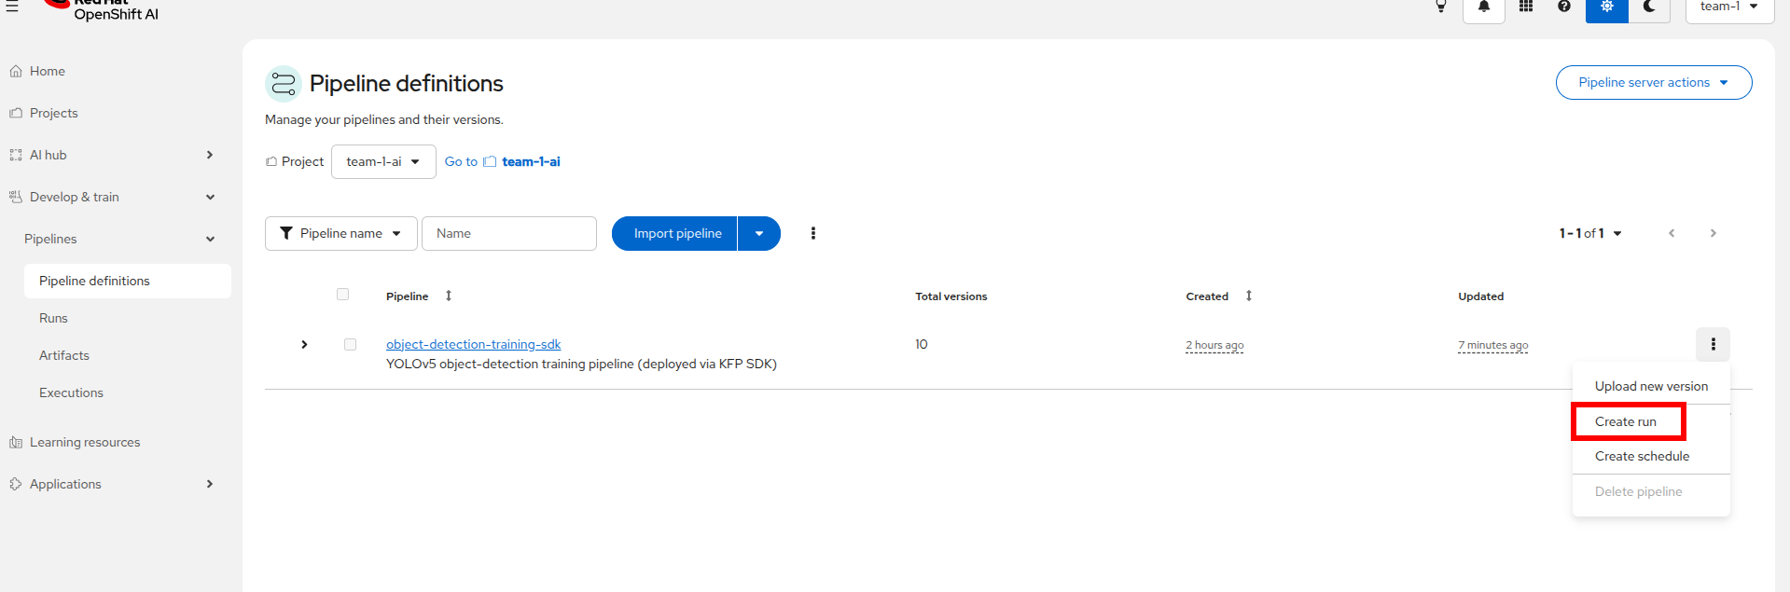This screenshot has width=1790, height=592.
Task: Click '7 minutes ago' updated timestamp
Action: point(1493,345)
